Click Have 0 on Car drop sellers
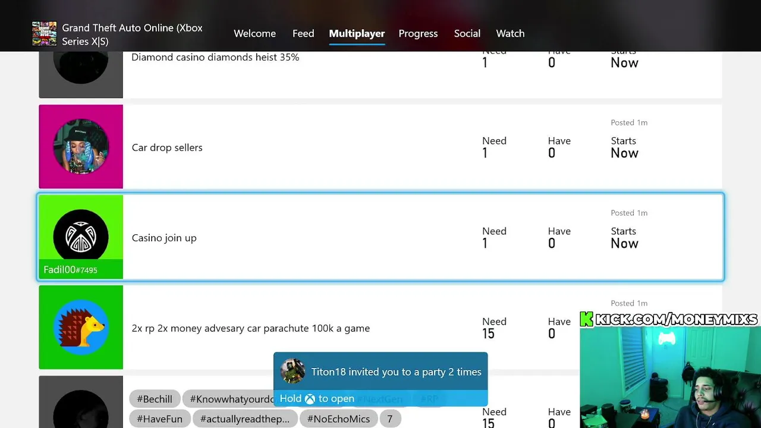Screen dimensions: 761x428 tap(559, 147)
